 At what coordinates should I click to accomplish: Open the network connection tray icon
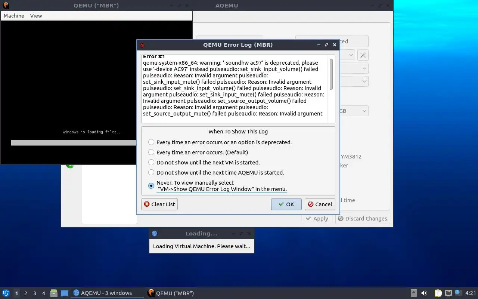coord(448,293)
